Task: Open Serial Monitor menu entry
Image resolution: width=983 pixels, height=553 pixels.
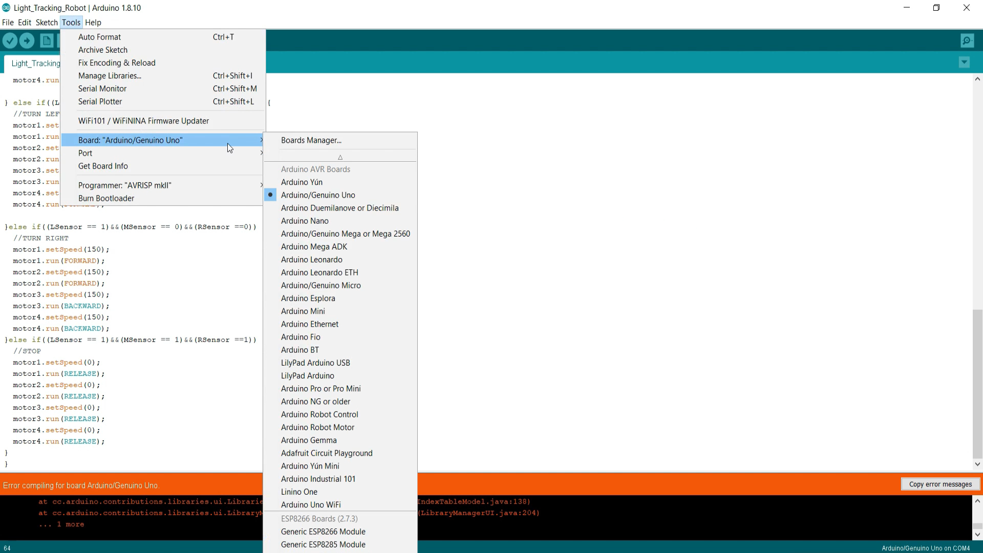Action: (163, 89)
